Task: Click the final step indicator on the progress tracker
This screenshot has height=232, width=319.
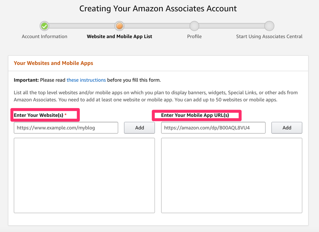Action: [269, 26]
